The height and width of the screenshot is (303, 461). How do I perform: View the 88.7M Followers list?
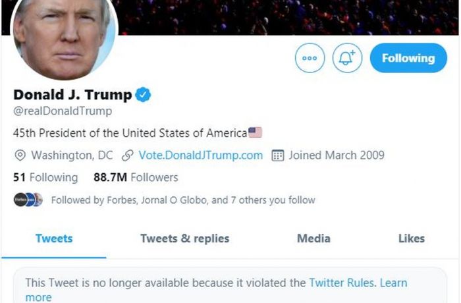[136, 177]
